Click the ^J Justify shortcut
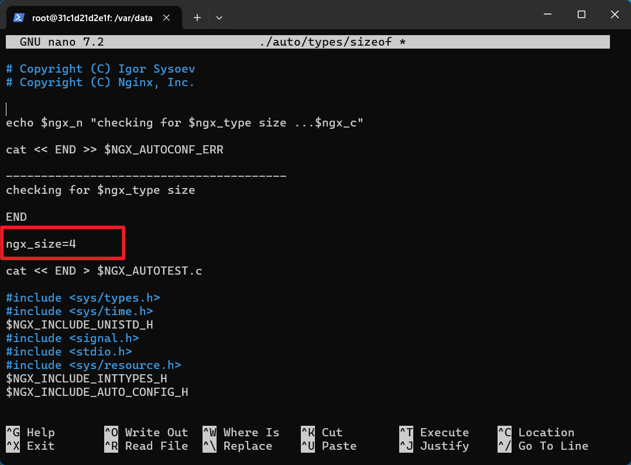The image size is (631, 465). click(434, 446)
